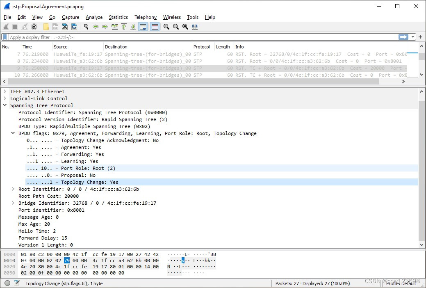Click Reset zoom to normal size icon

(x=185, y=27)
